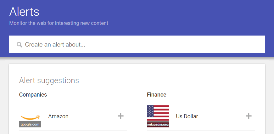
Task: Click the Finance category heading
Action: tap(157, 94)
